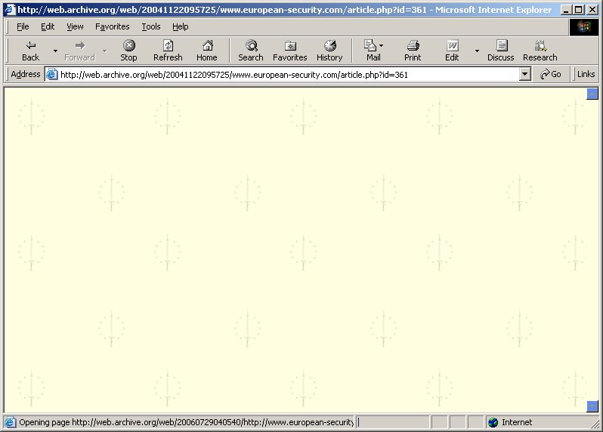Expand the Mail button dropdown
603x432 pixels.
[x=381, y=46]
